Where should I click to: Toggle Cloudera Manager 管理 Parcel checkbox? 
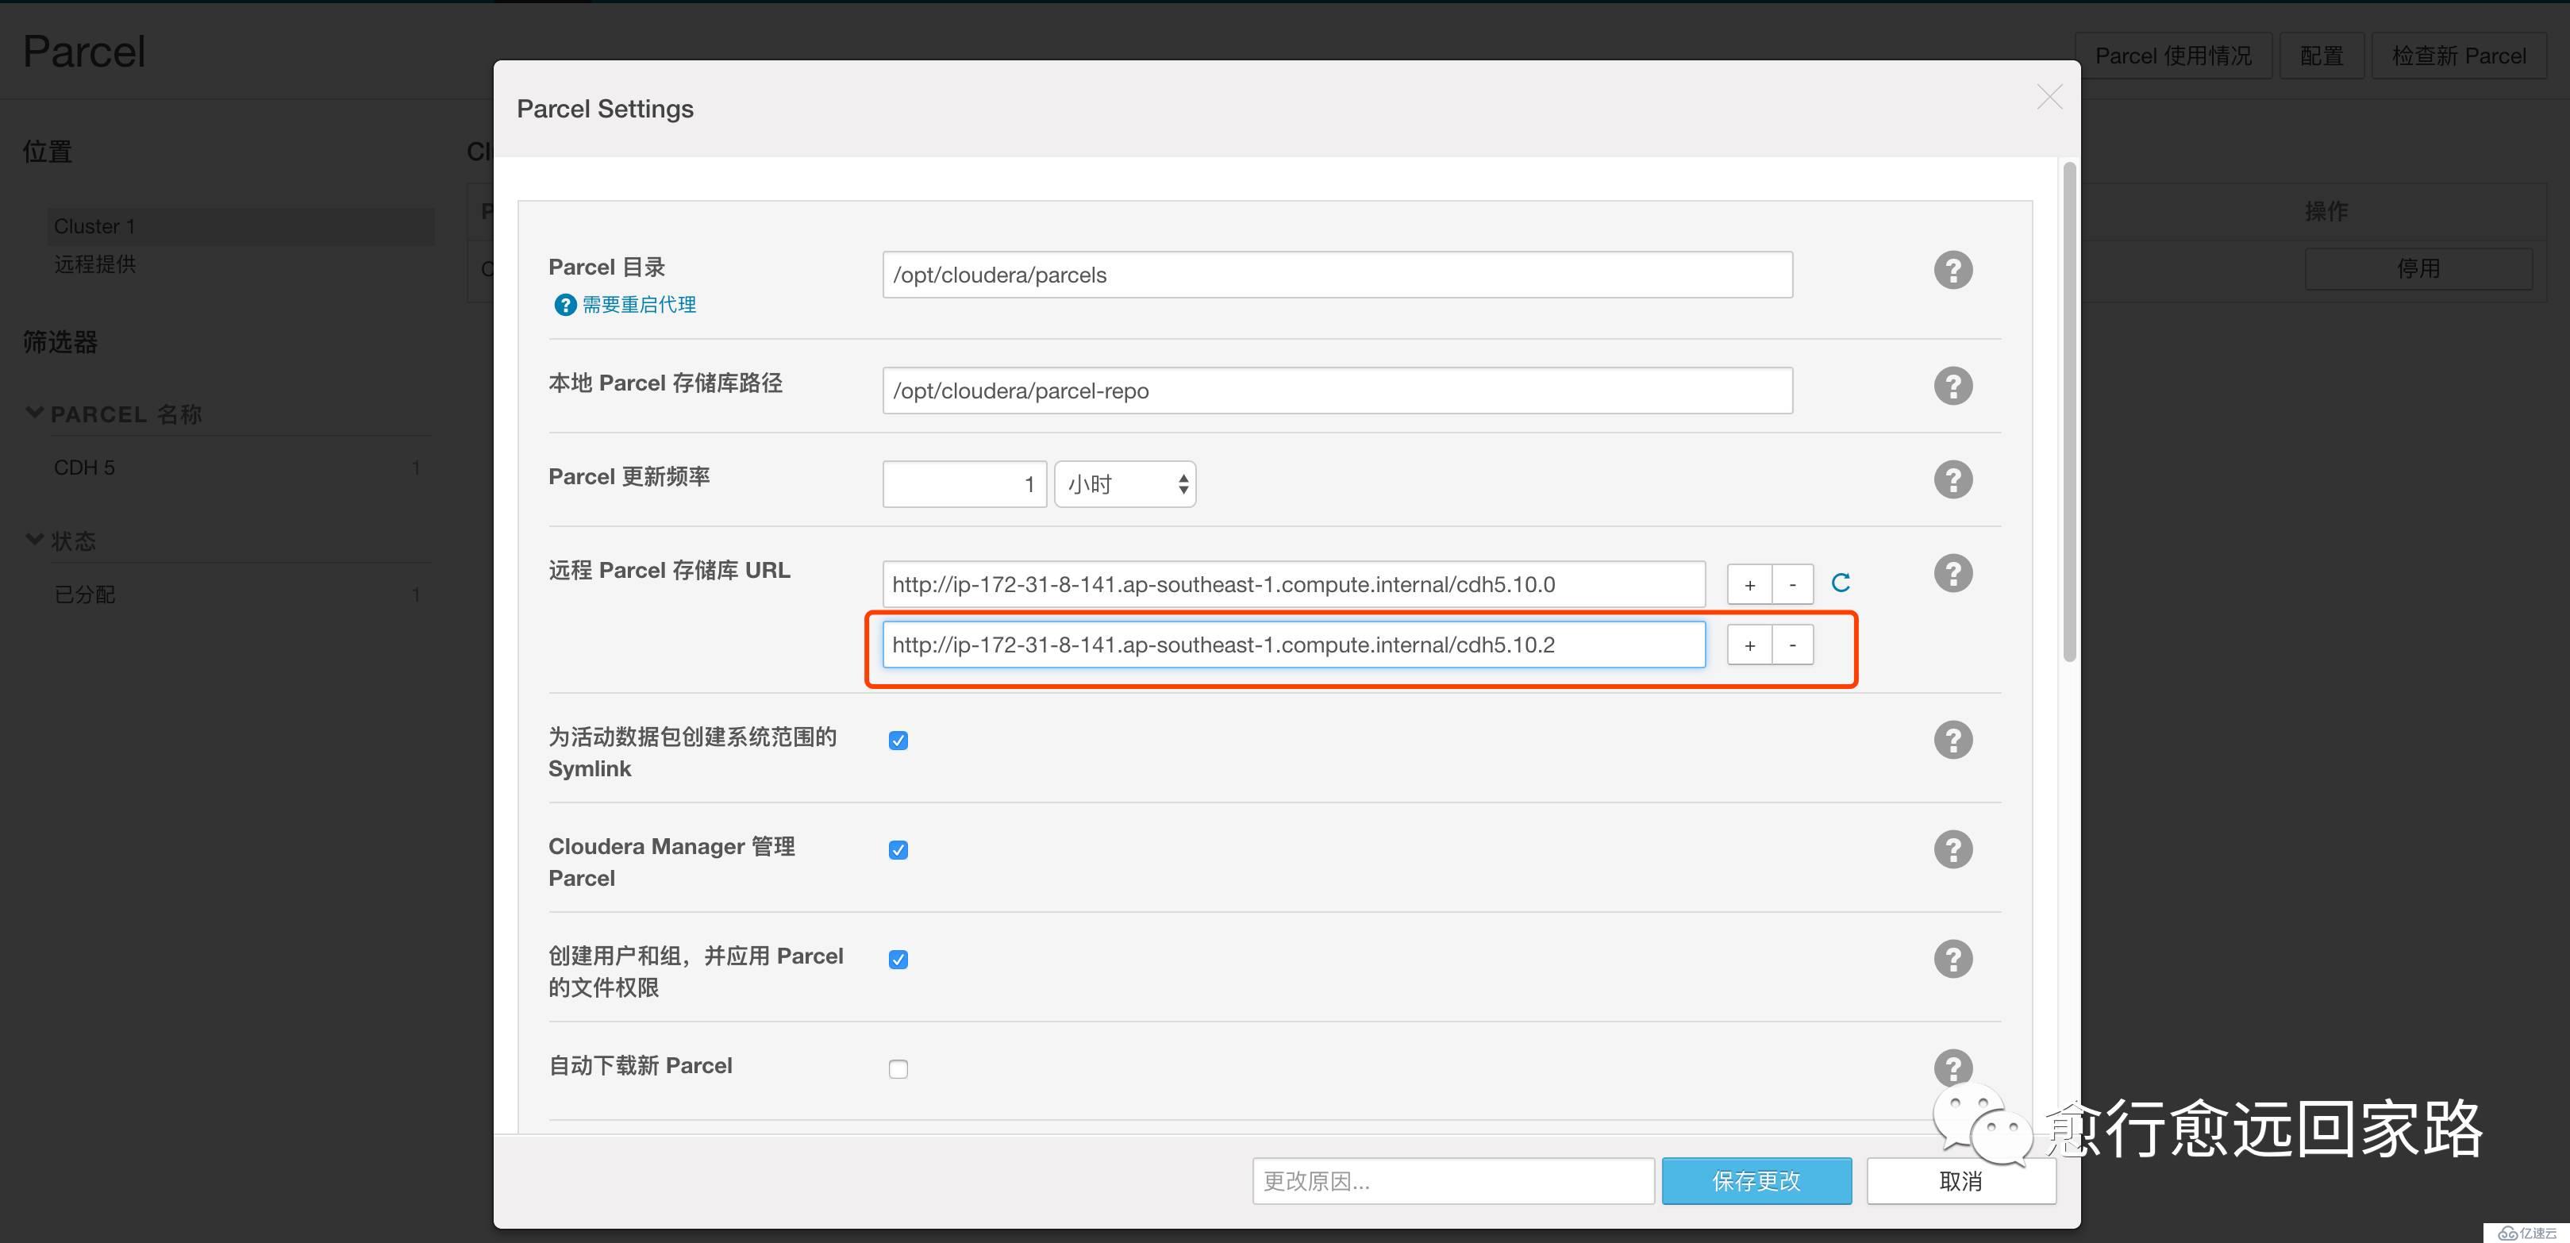pyautogui.click(x=898, y=850)
